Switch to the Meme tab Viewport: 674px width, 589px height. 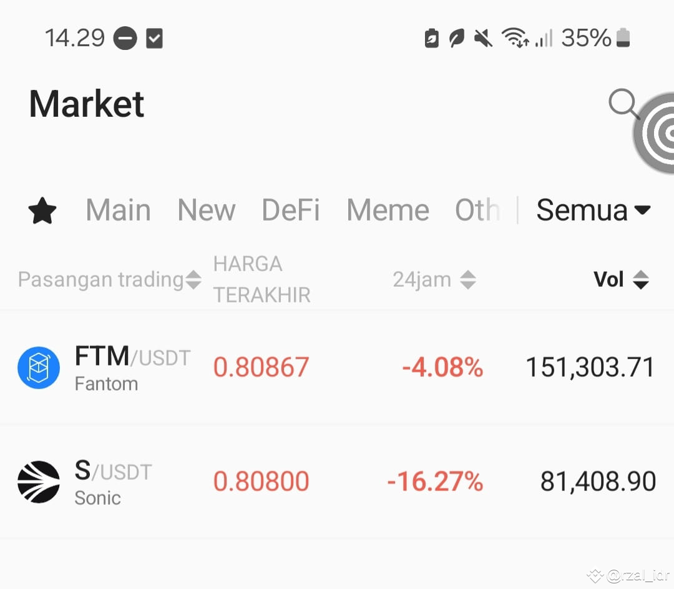click(x=387, y=210)
